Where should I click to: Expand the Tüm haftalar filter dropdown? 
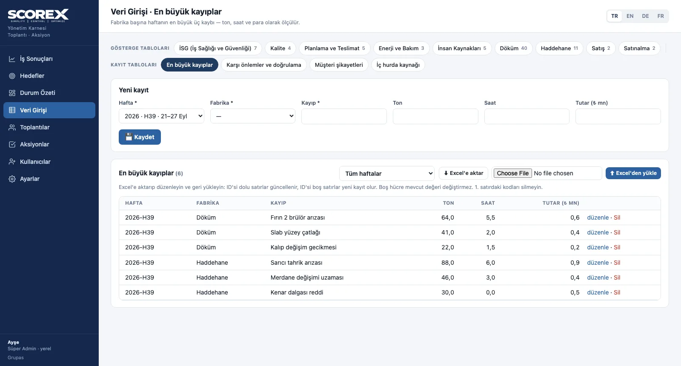(387, 174)
